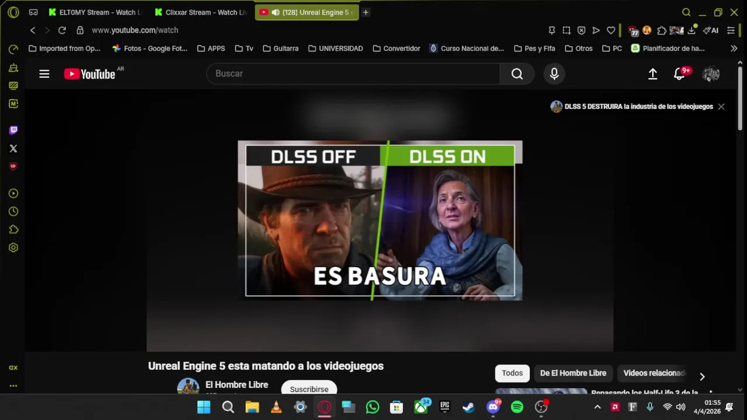Open the sidebar Player icon
747x420 pixels.
[13, 193]
